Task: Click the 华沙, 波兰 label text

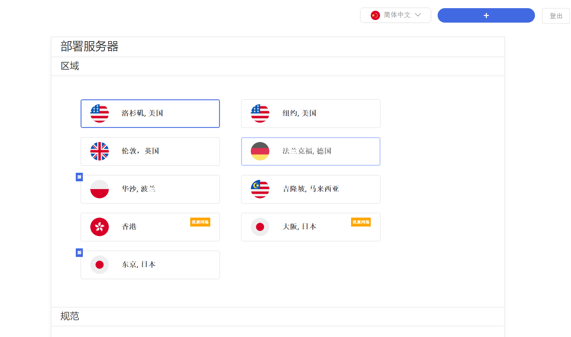Action: [x=139, y=189]
